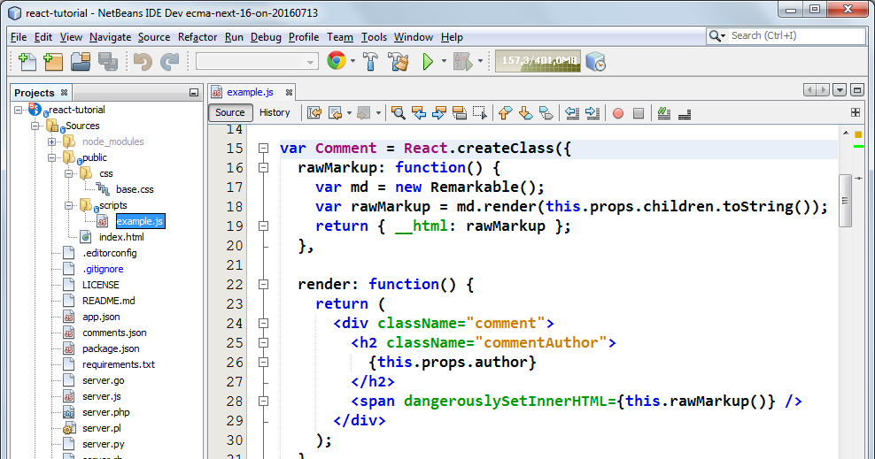Select package.json file in tree
This screenshot has height=459, width=875.
click(x=111, y=348)
